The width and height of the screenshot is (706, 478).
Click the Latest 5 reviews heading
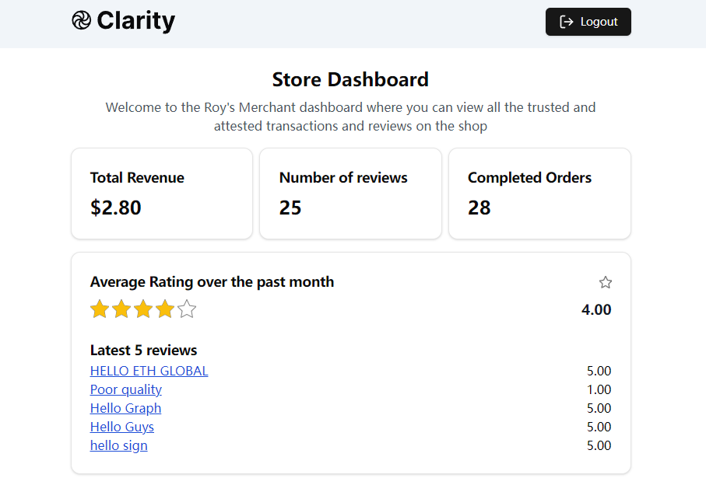(x=144, y=351)
